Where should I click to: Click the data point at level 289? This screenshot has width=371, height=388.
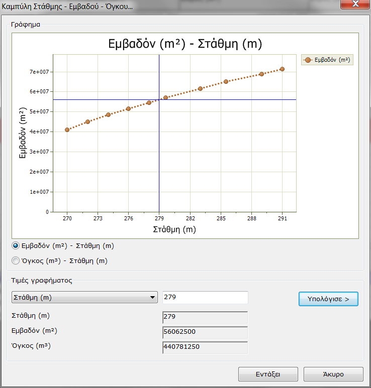[x=261, y=74]
